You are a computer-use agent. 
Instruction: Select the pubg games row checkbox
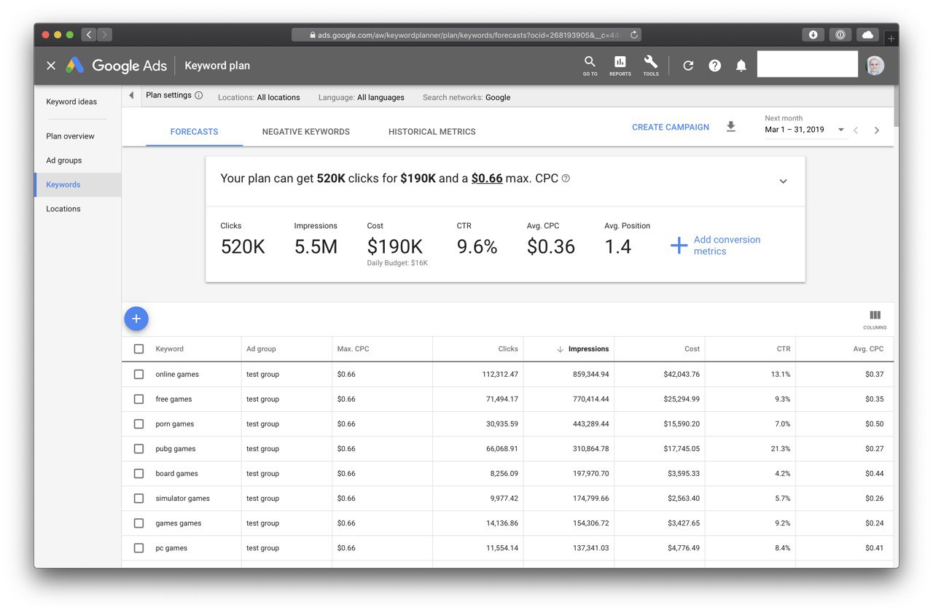tap(138, 448)
